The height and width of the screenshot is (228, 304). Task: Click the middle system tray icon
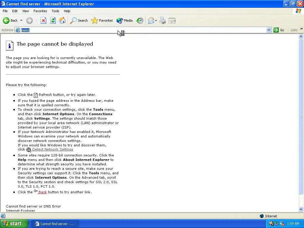tap(277, 224)
